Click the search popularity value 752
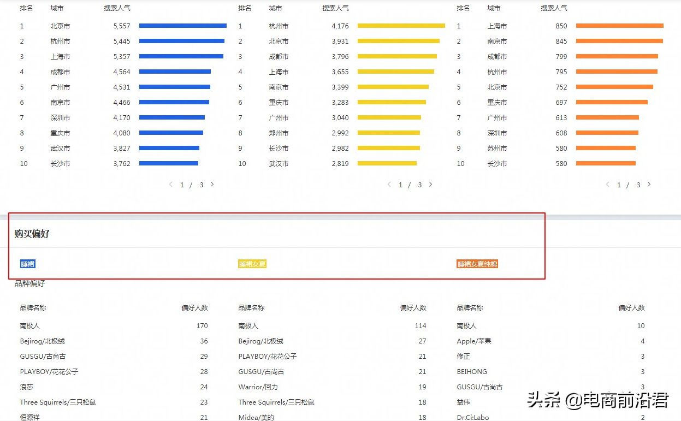 tap(561, 87)
